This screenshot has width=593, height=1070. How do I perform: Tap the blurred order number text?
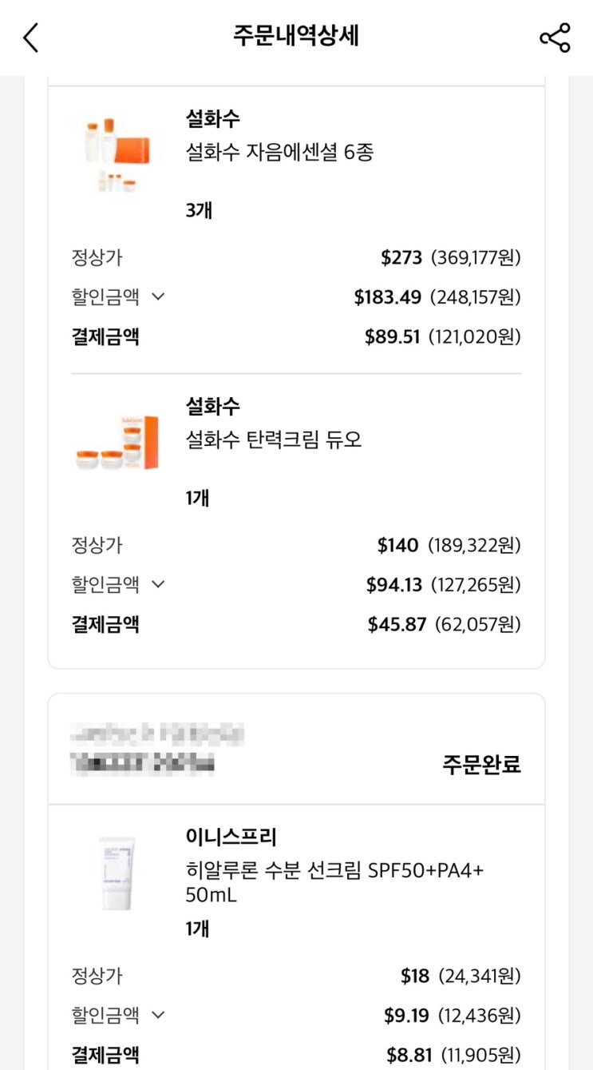pos(144,765)
